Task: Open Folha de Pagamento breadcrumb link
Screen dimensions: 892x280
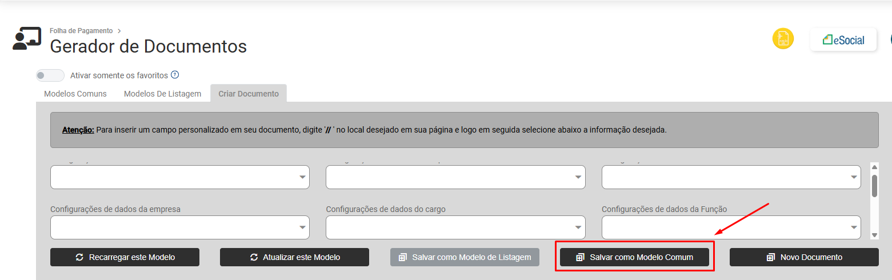Action: tap(81, 31)
